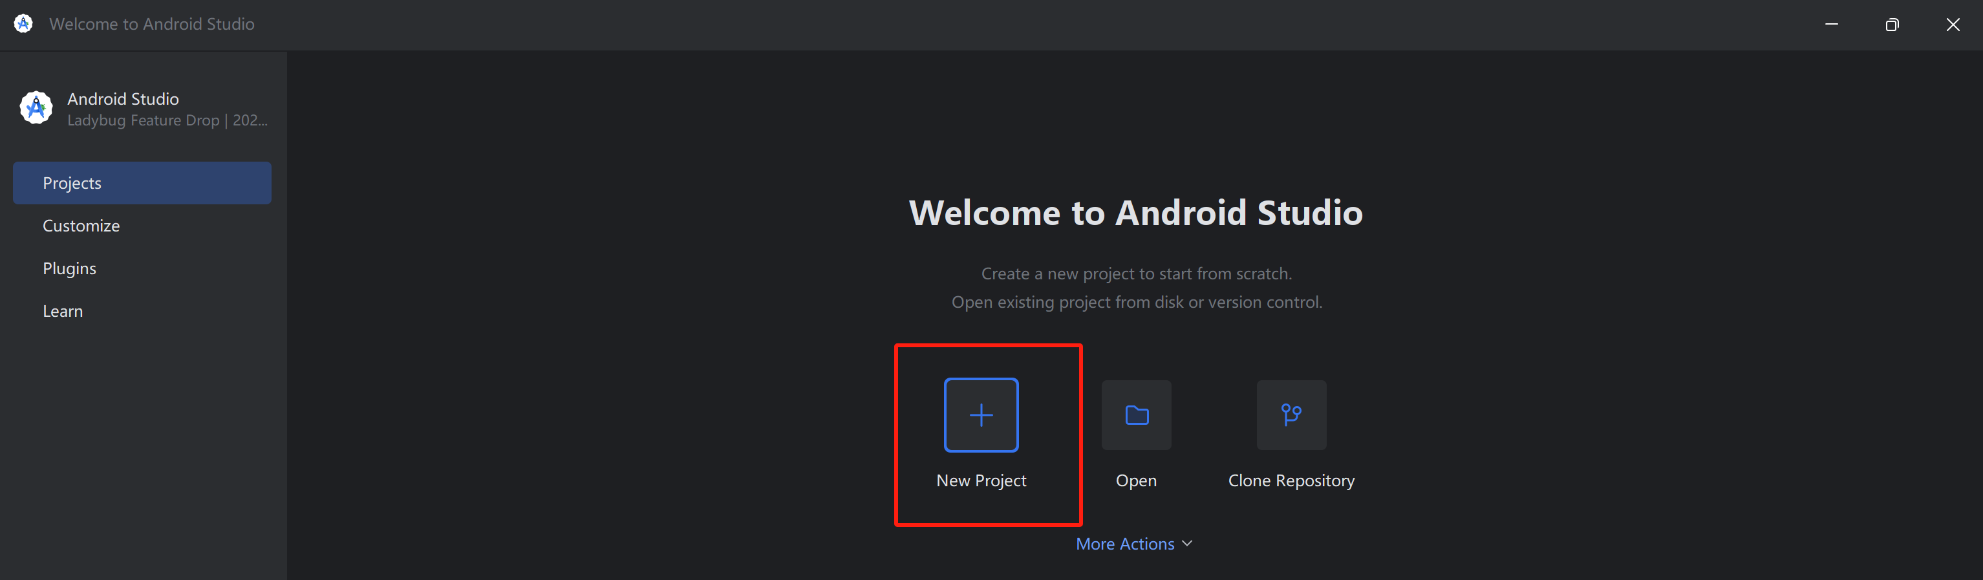Switch to the Learn section
1983x580 pixels.
tap(62, 311)
